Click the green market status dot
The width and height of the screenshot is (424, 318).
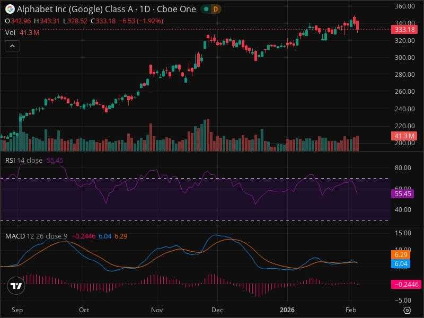point(206,9)
